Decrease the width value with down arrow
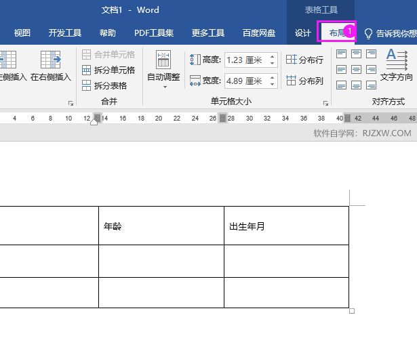 click(x=272, y=84)
